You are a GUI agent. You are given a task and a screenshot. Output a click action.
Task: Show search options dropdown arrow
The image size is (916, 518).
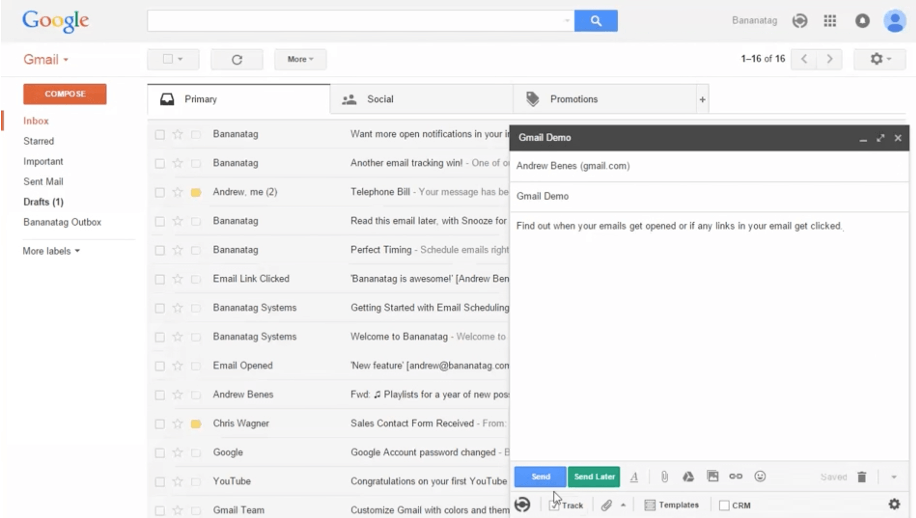click(567, 21)
